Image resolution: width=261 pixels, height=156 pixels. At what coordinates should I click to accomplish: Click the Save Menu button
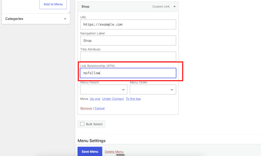pyautogui.click(x=90, y=151)
